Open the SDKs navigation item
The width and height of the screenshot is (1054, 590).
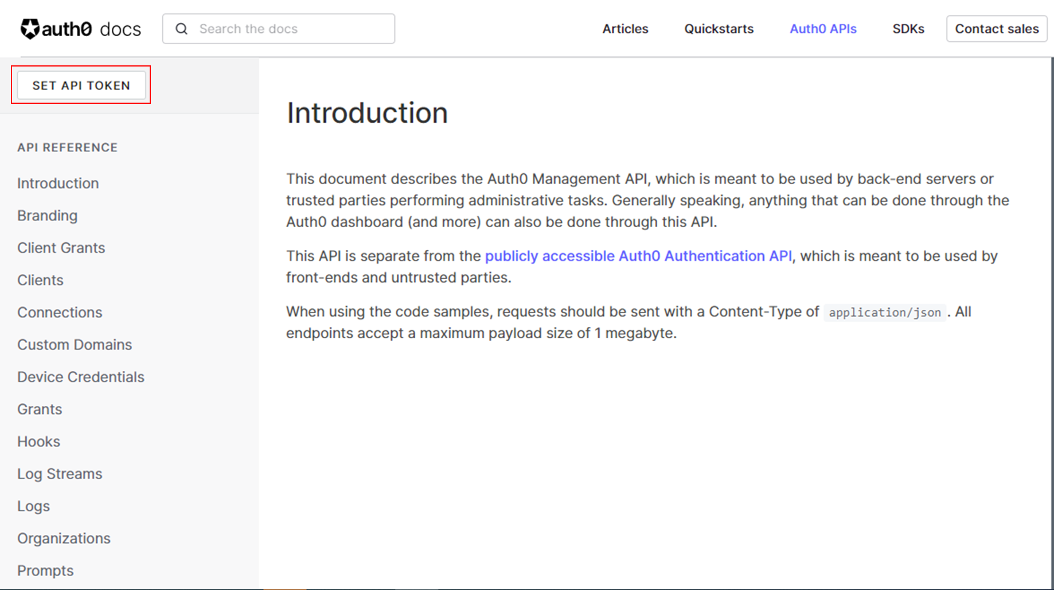[908, 29]
